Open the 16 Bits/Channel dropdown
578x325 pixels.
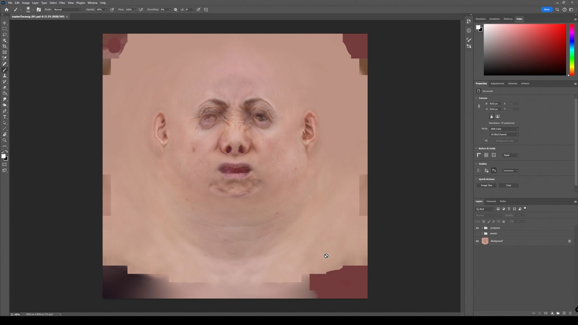(504, 135)
